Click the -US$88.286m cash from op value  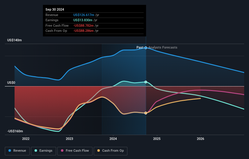pos(83,31)
